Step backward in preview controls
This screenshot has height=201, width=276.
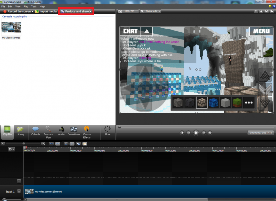188,133
